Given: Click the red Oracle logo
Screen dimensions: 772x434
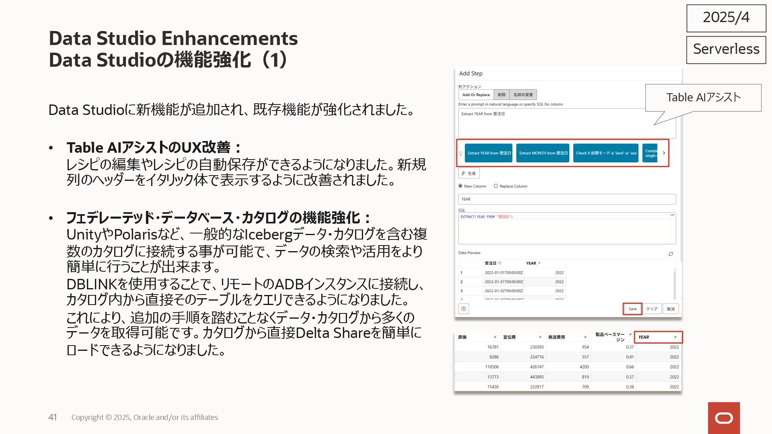Looking at the screenshot, I should coord(724,418).
